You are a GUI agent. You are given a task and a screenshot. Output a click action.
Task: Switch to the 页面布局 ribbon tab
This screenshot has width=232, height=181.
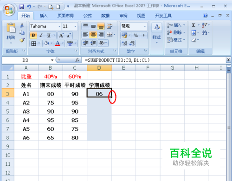coord(65,16)
